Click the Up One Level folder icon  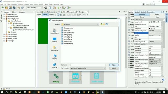pos(101,24)
